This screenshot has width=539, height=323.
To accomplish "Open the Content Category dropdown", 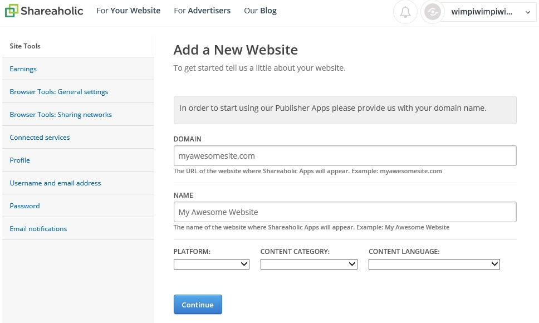I will point(308,264).
